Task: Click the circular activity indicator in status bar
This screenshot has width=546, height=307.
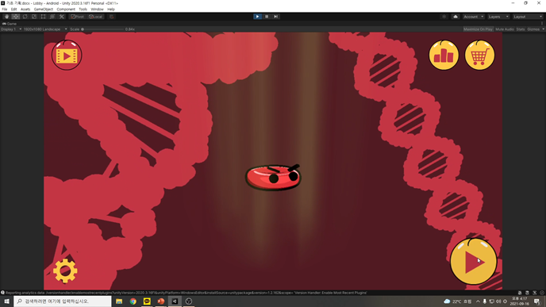Action: coord(542,293)
